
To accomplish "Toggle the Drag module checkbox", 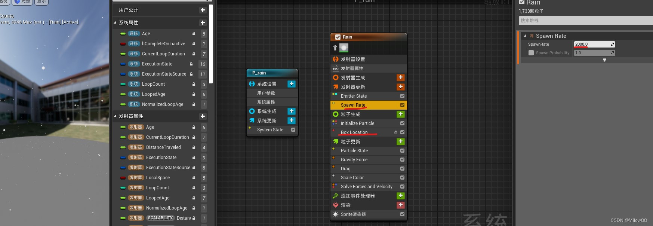I will coord(402,169).
